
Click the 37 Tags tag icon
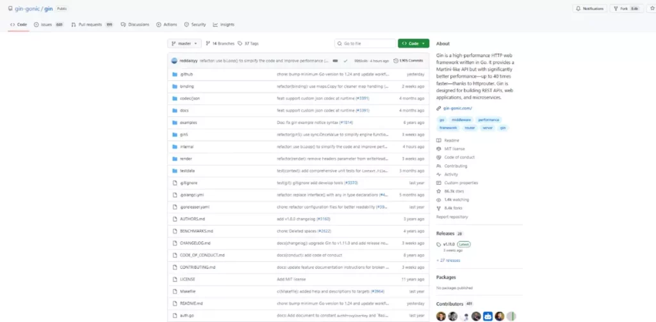pos(240,44)
